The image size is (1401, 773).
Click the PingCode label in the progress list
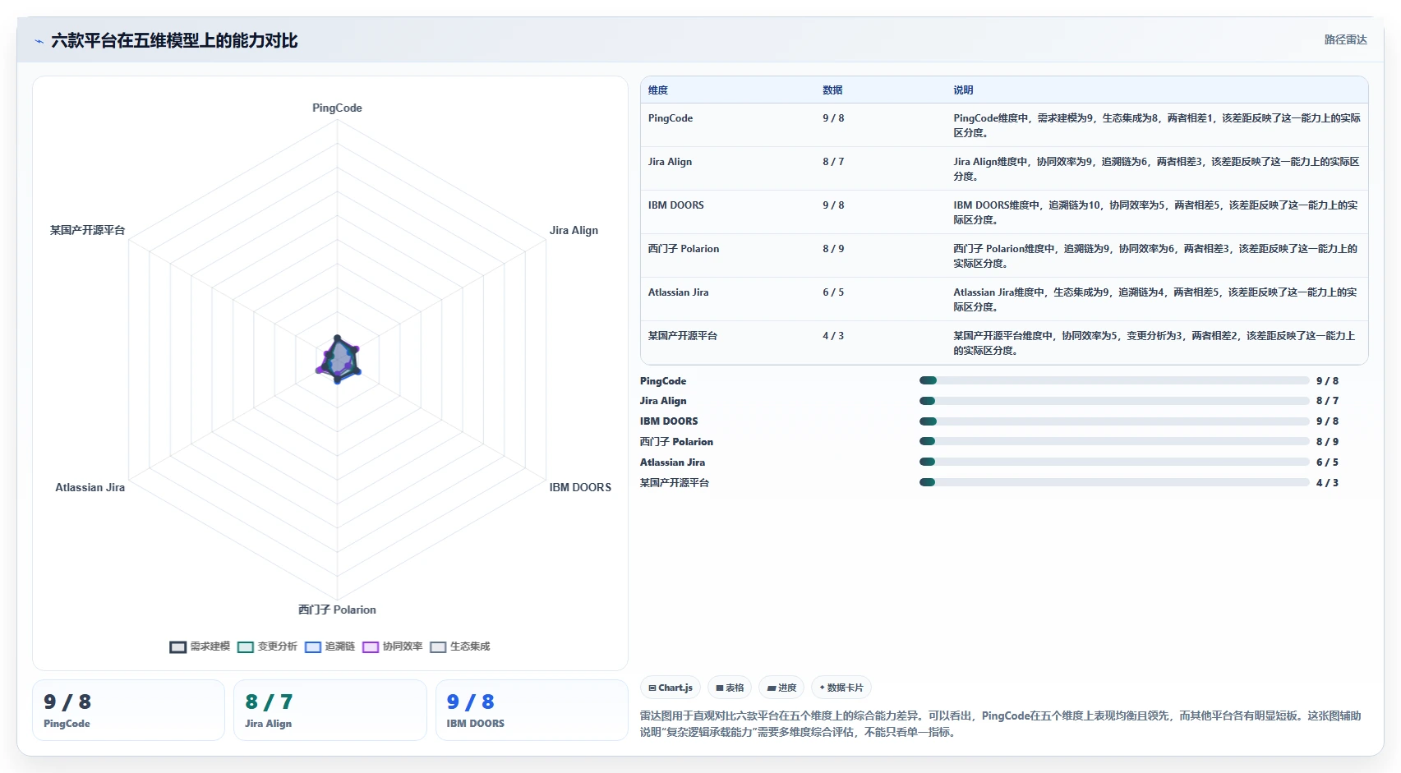663,380
